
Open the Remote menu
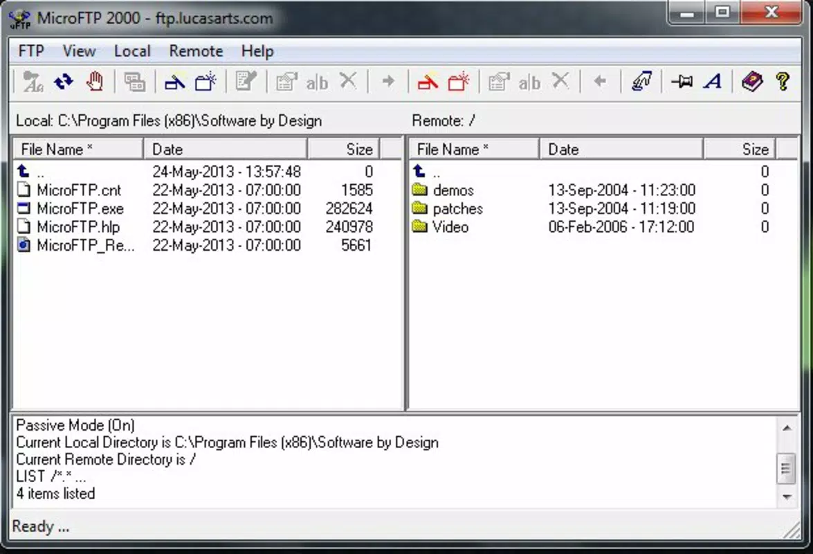(x=196, y=51)
